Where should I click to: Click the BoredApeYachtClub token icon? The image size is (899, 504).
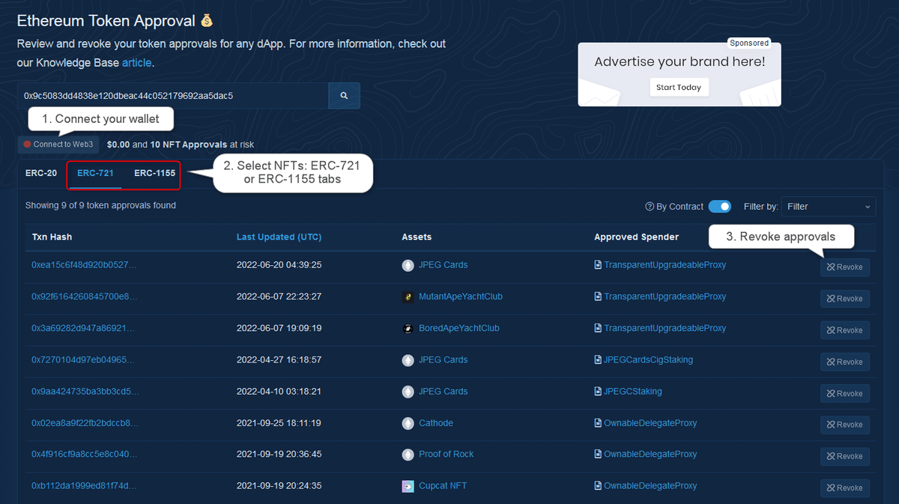pos(408,329)
